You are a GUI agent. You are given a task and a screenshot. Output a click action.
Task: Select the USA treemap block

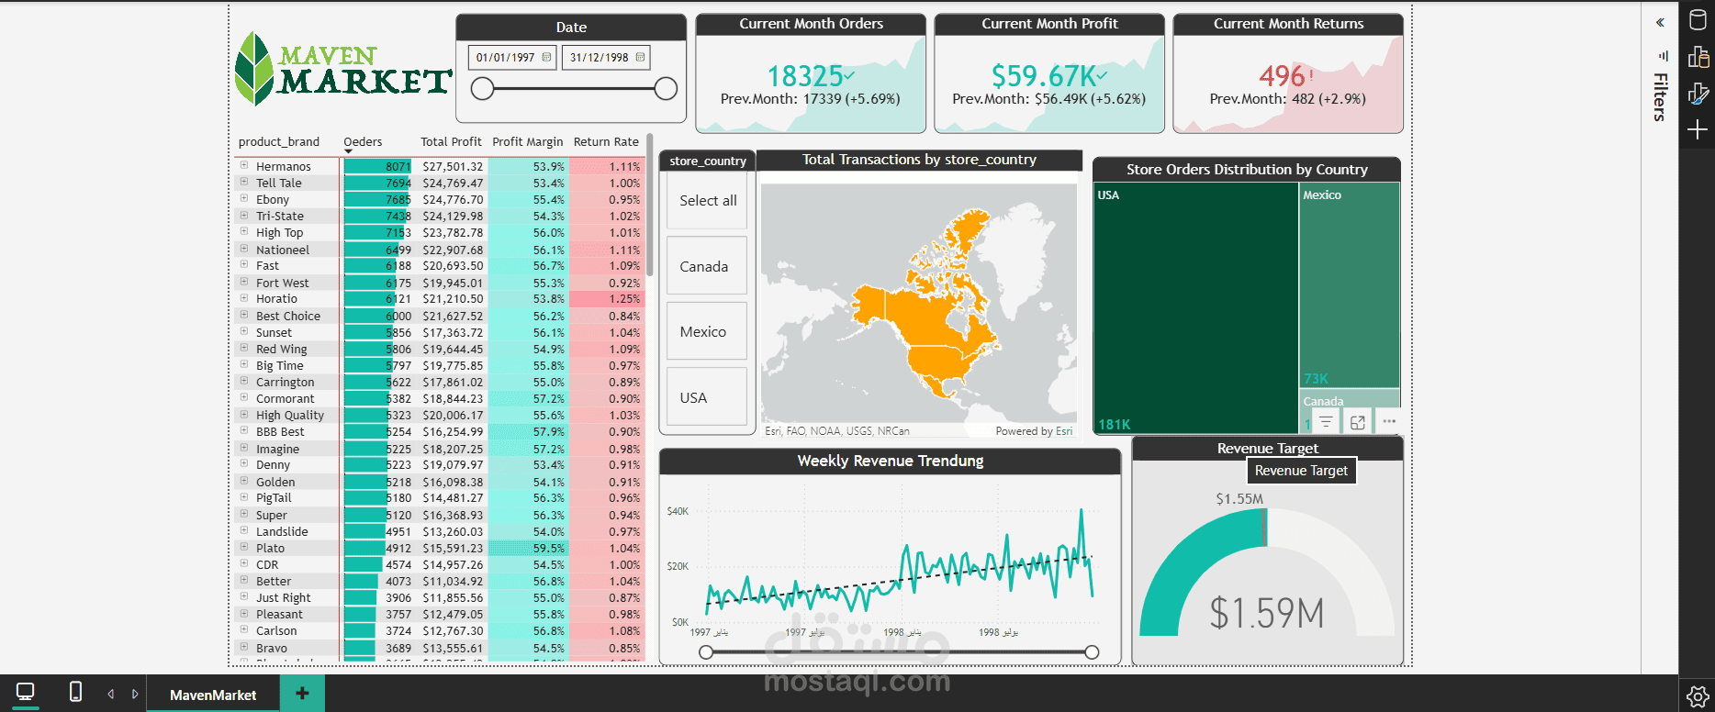coord(1196,307)
